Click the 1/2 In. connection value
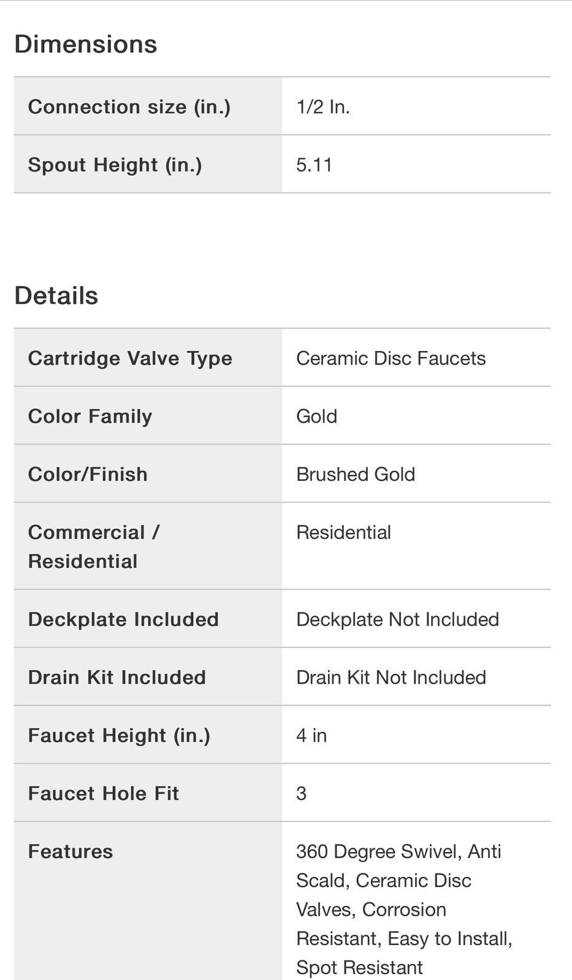 323,107
